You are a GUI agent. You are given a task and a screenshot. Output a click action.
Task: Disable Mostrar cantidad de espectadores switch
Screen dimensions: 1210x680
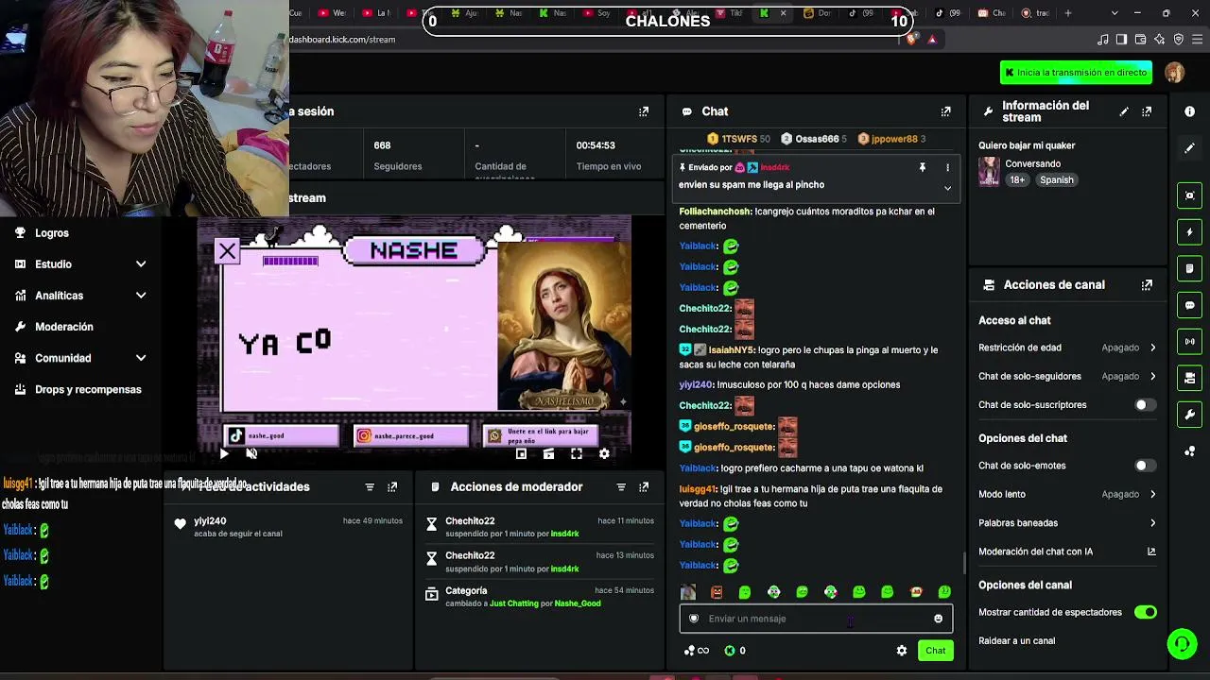(1145, 612)
